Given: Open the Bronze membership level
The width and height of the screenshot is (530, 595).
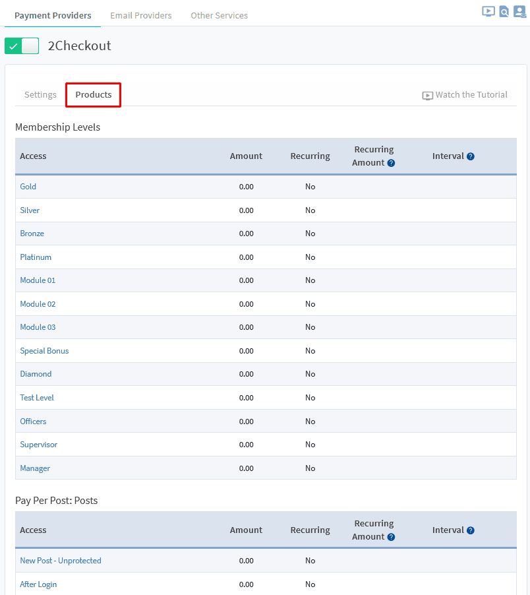Looking at the screenshot, I should (x=32, y=234).
